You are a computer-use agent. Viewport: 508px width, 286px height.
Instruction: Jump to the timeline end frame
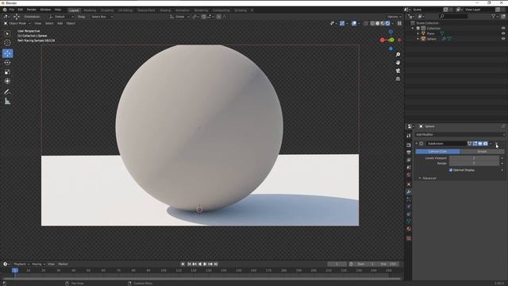[216, 264]
